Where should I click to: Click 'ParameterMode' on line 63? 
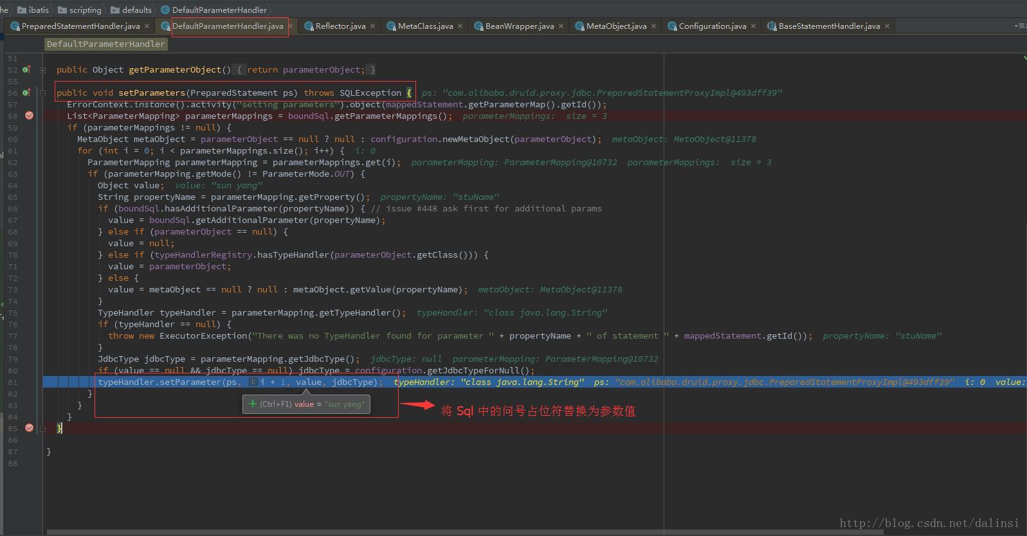[x=296, y=174]
